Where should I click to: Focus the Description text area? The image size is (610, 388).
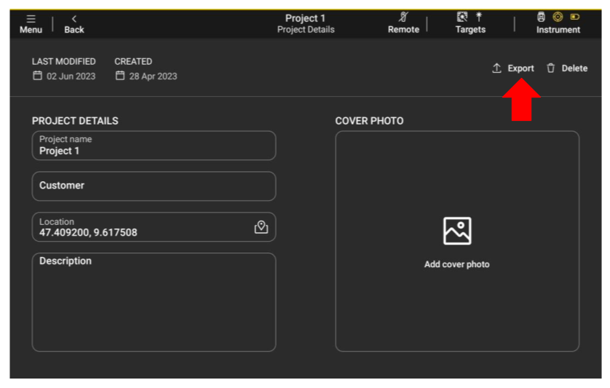(x=154, y=302)
